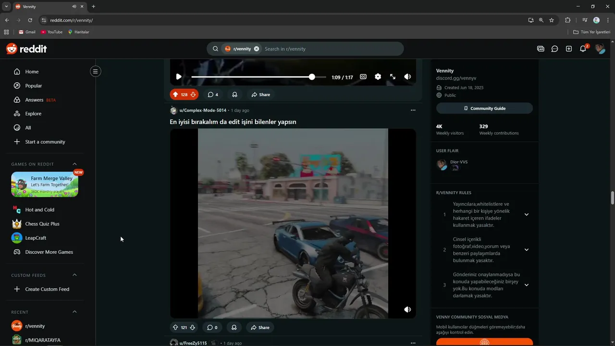
Task: Open post titled En iyisi bırakalım
Action: tap(233, 122)
